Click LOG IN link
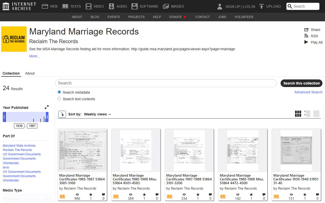Image resolution: width=325 pixels, height=203 pixels. coord(249,7)
